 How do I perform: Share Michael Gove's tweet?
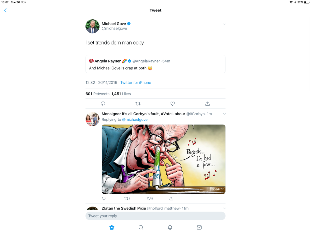coord(207,103)
